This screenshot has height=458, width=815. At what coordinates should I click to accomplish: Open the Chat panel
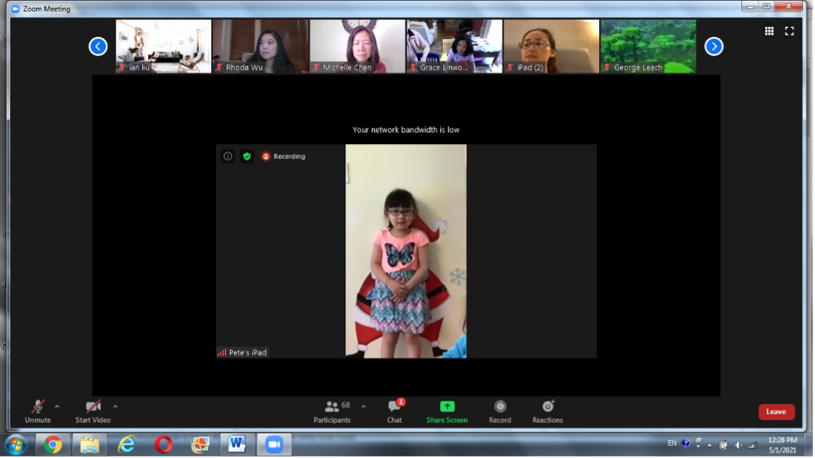(x=395, y=411)
